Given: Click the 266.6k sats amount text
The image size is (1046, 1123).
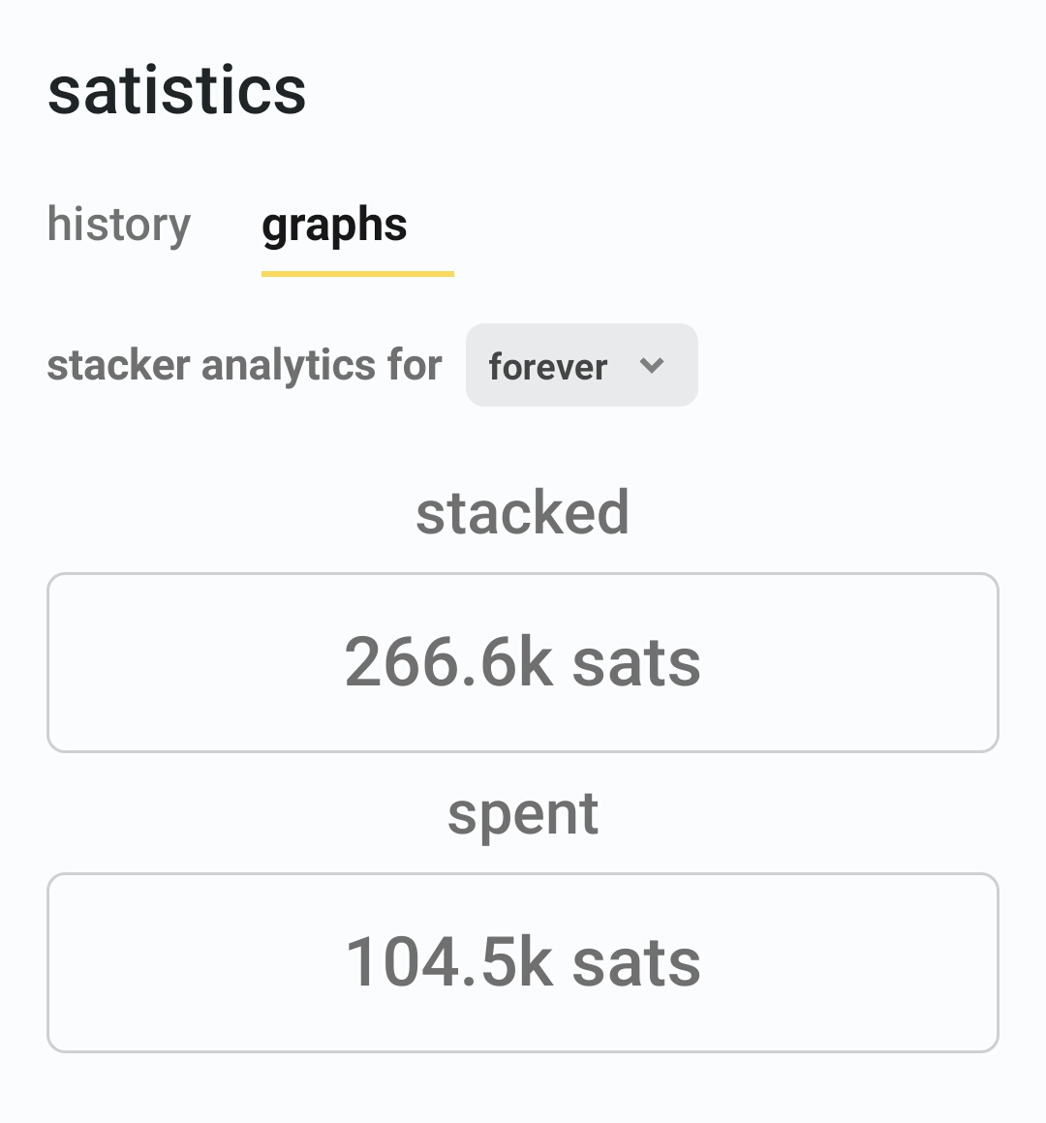Looking at the screenshot, I should 523,663.
